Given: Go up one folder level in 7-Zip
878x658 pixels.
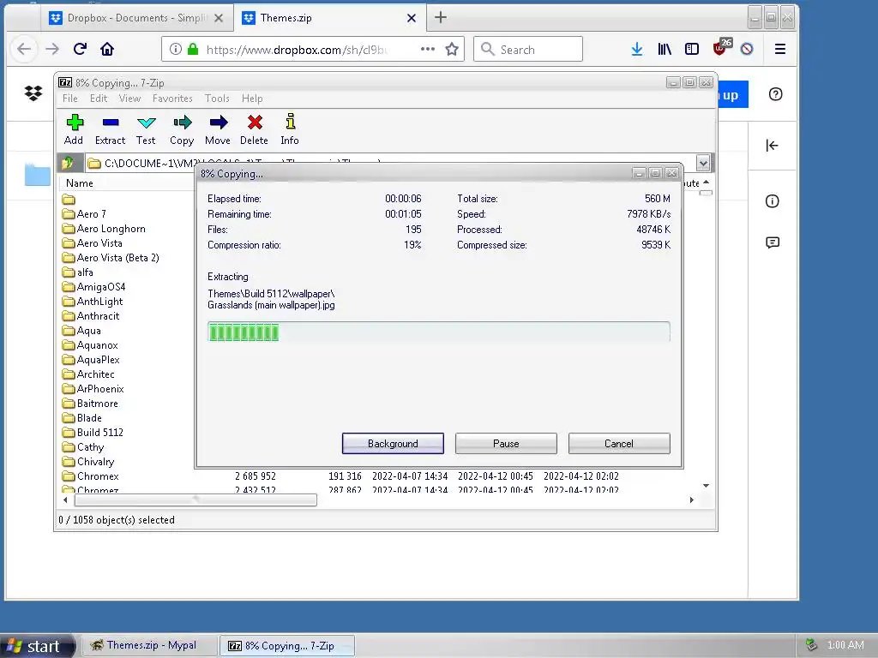Looking at the screenshot, I should coord(69,163).
